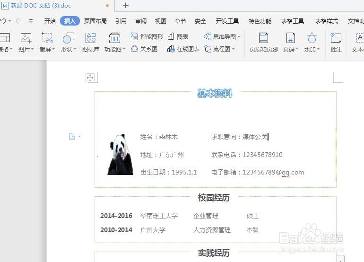The width and height of the screenshot is (364, 262).
Task: Click the 文本框 text box icon
Action: [359, 38]
